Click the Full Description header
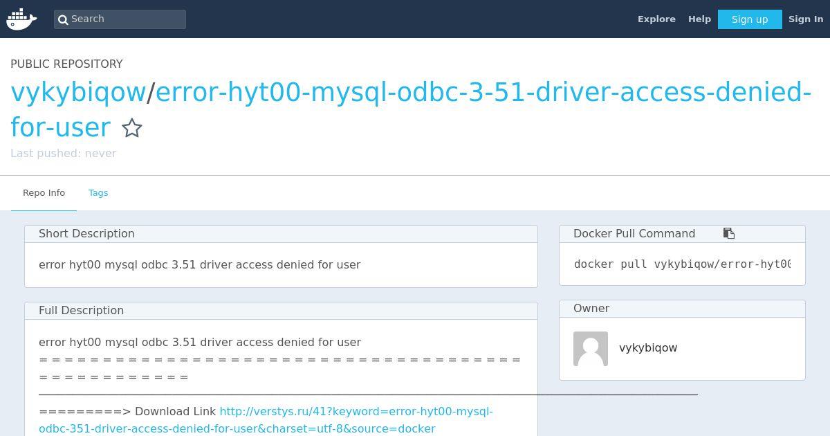The height and width of the screenshot is (436, 830). click(281, 311)
